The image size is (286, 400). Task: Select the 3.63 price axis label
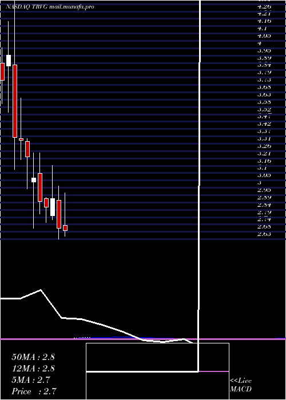click(x=264, y=95)
